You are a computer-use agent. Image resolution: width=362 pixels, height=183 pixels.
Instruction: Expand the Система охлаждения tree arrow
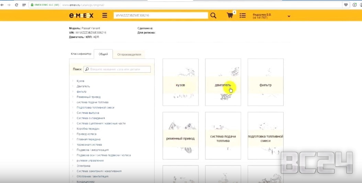pyautogui.click(x=73, y=118)
